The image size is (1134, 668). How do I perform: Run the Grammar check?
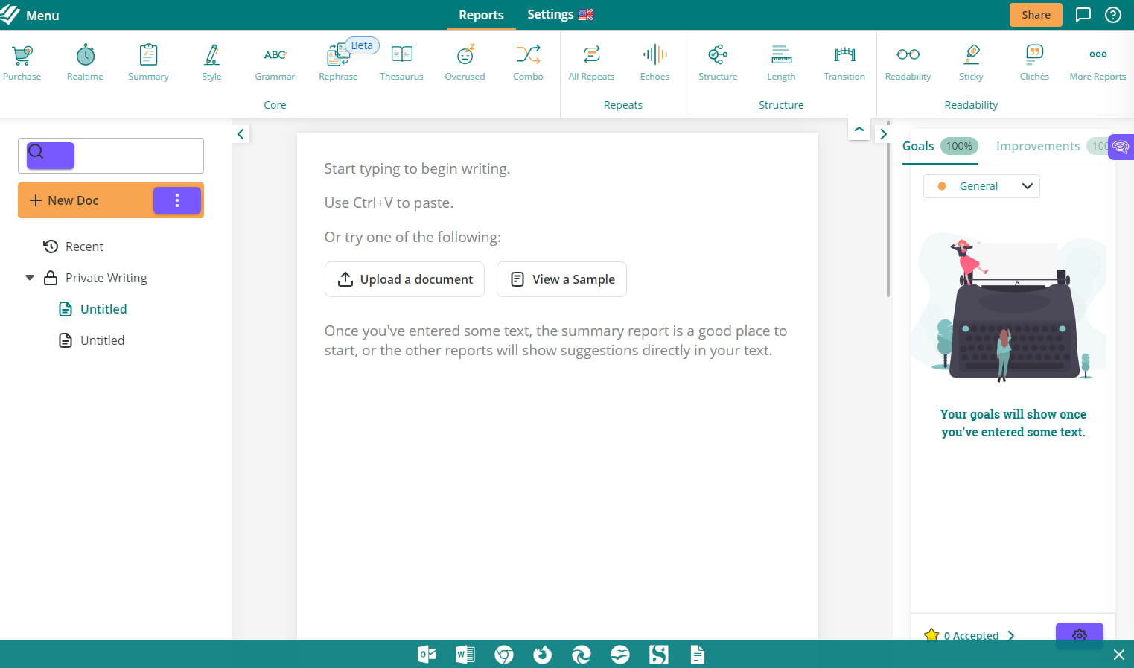(275, 61)
